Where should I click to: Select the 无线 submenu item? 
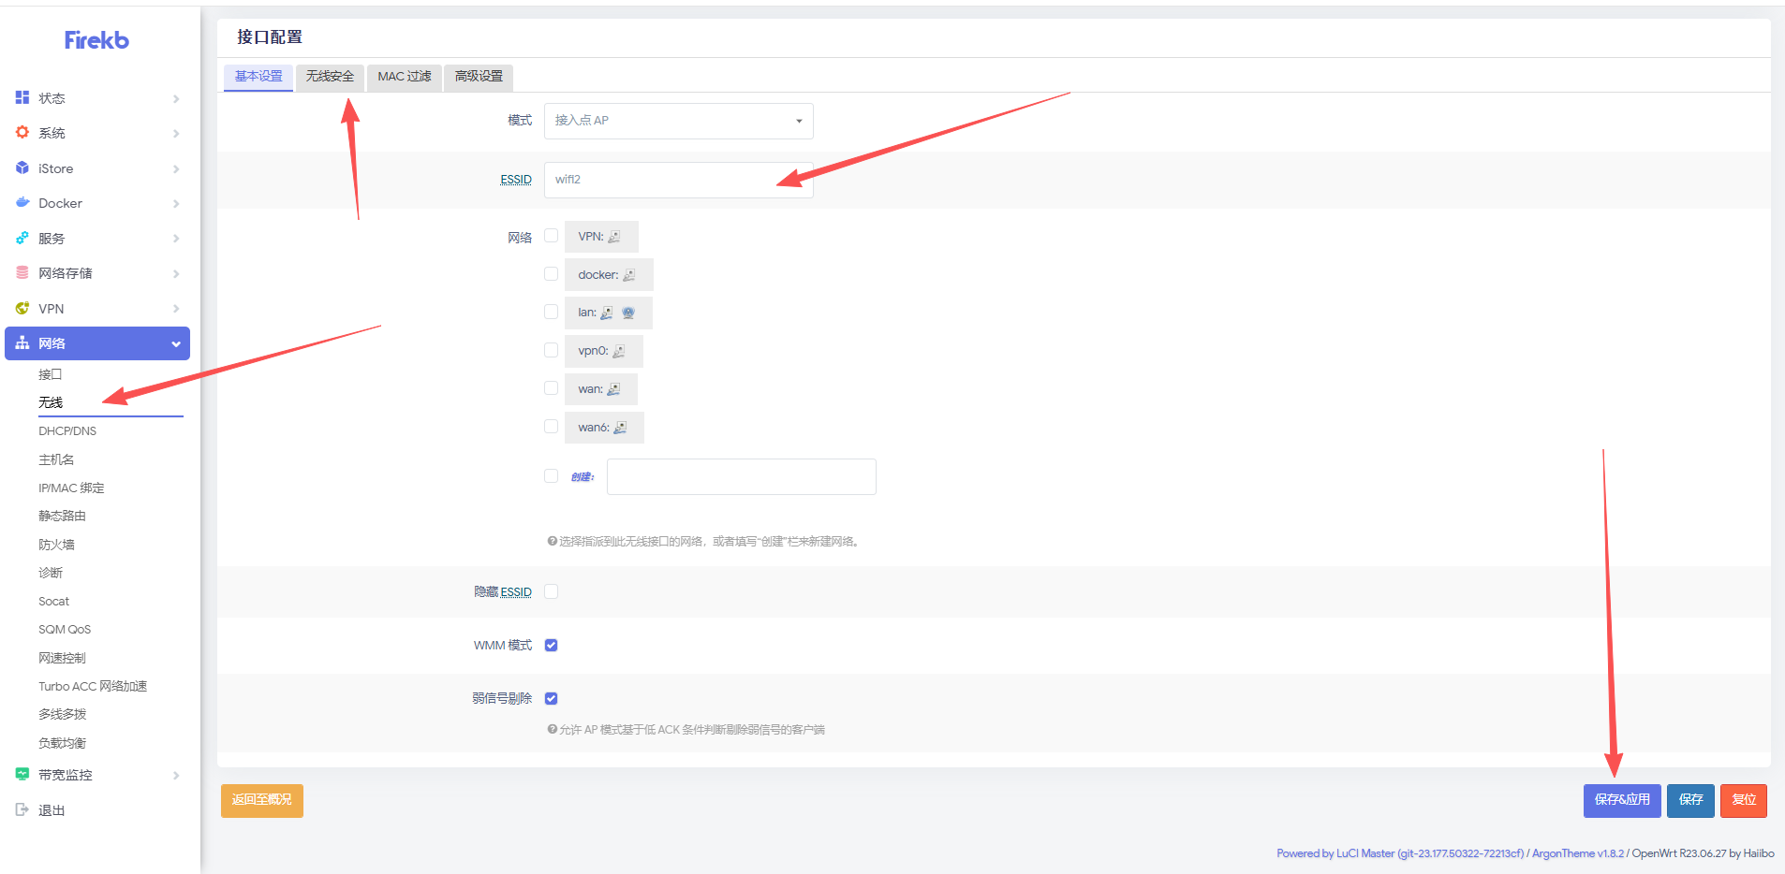tap(51, 402)
